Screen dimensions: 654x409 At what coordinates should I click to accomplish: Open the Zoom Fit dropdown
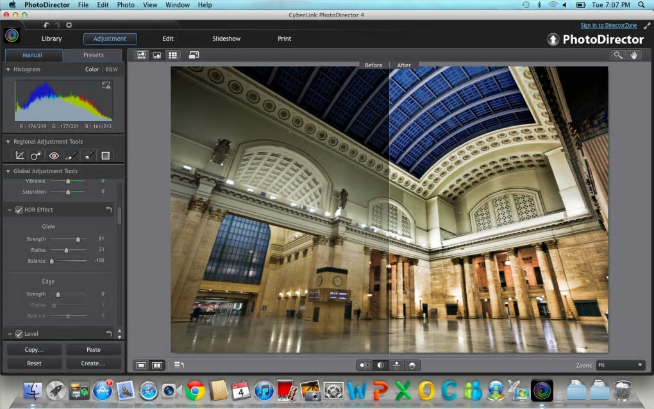(x=620, y=365)
